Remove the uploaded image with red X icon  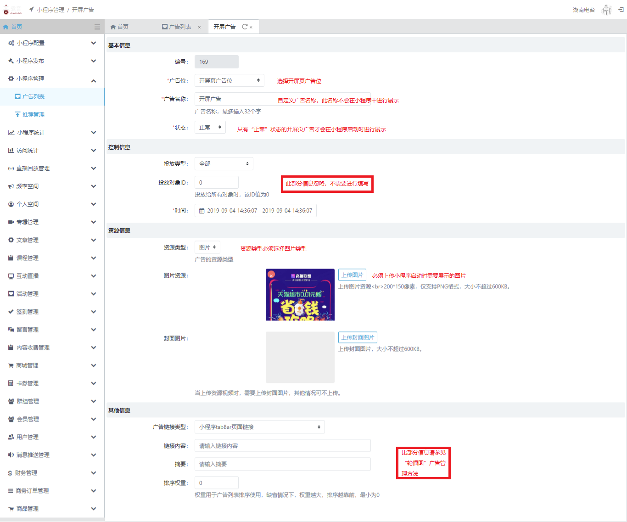point(271,275)
